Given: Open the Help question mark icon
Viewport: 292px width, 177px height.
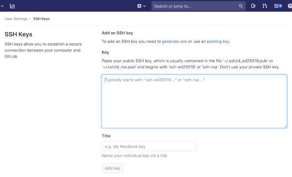Looking at the screenshot, I should point(290,6).
